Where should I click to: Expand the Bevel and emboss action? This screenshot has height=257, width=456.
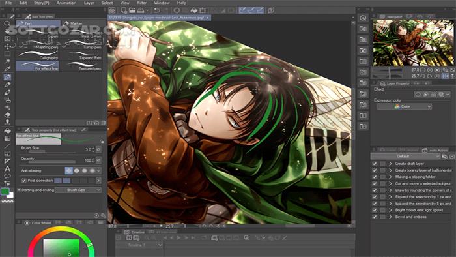coord(390,217)
